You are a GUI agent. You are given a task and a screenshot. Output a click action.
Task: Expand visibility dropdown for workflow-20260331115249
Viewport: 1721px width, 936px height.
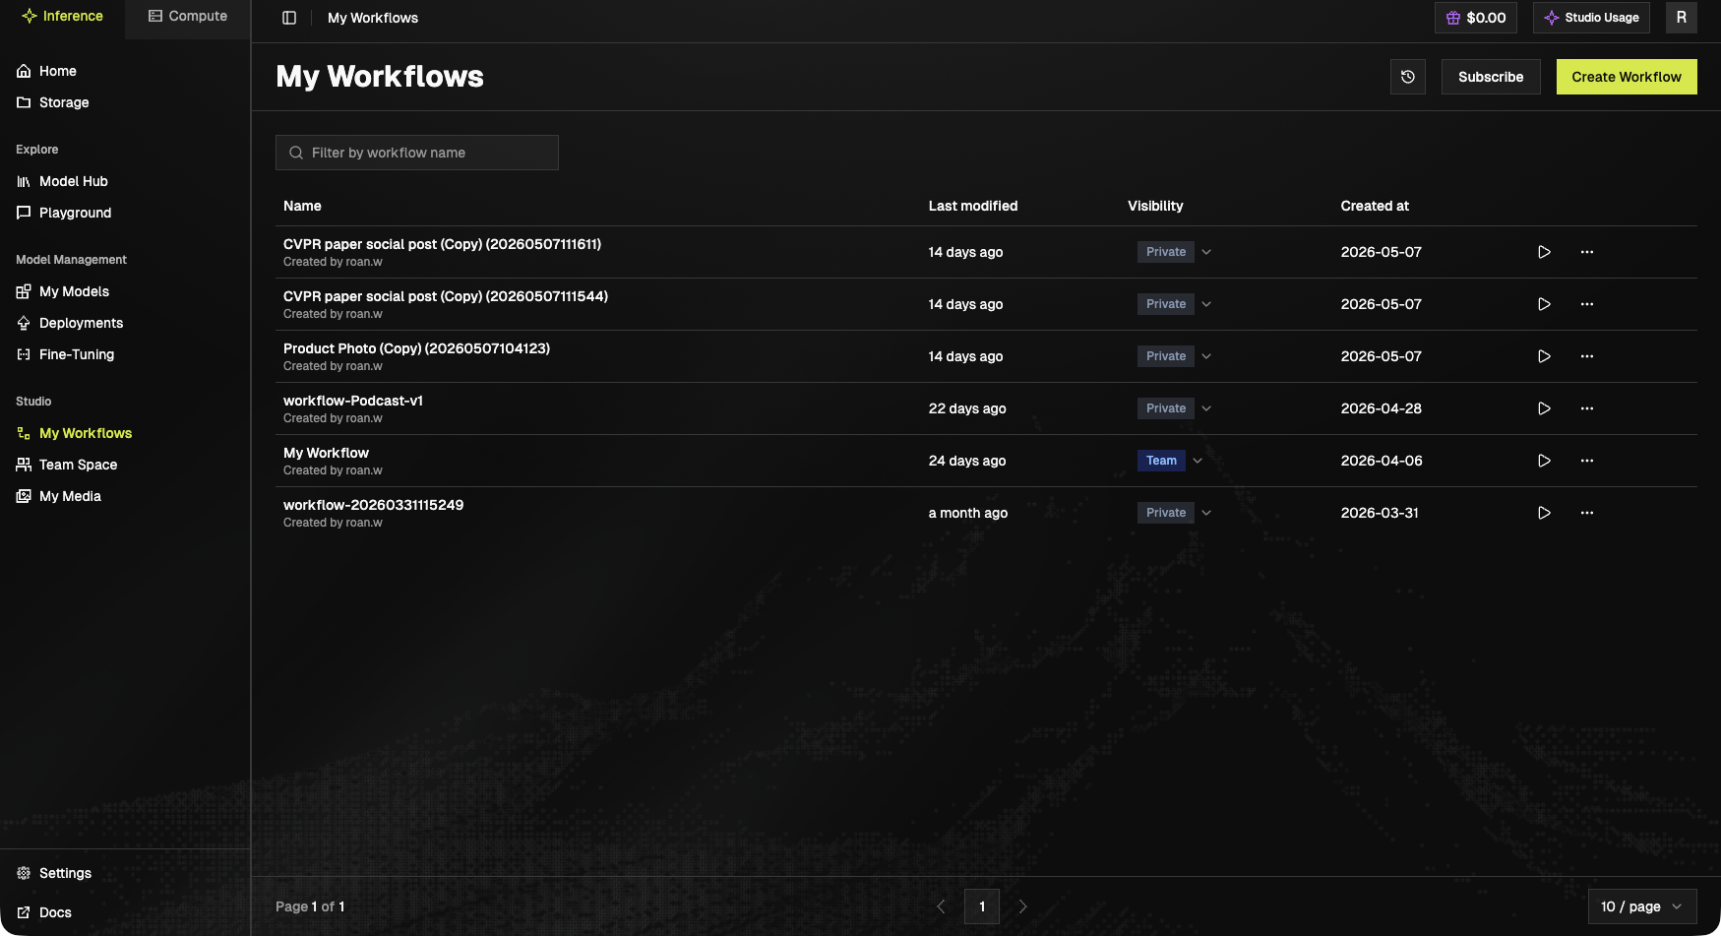point(1206,513)
